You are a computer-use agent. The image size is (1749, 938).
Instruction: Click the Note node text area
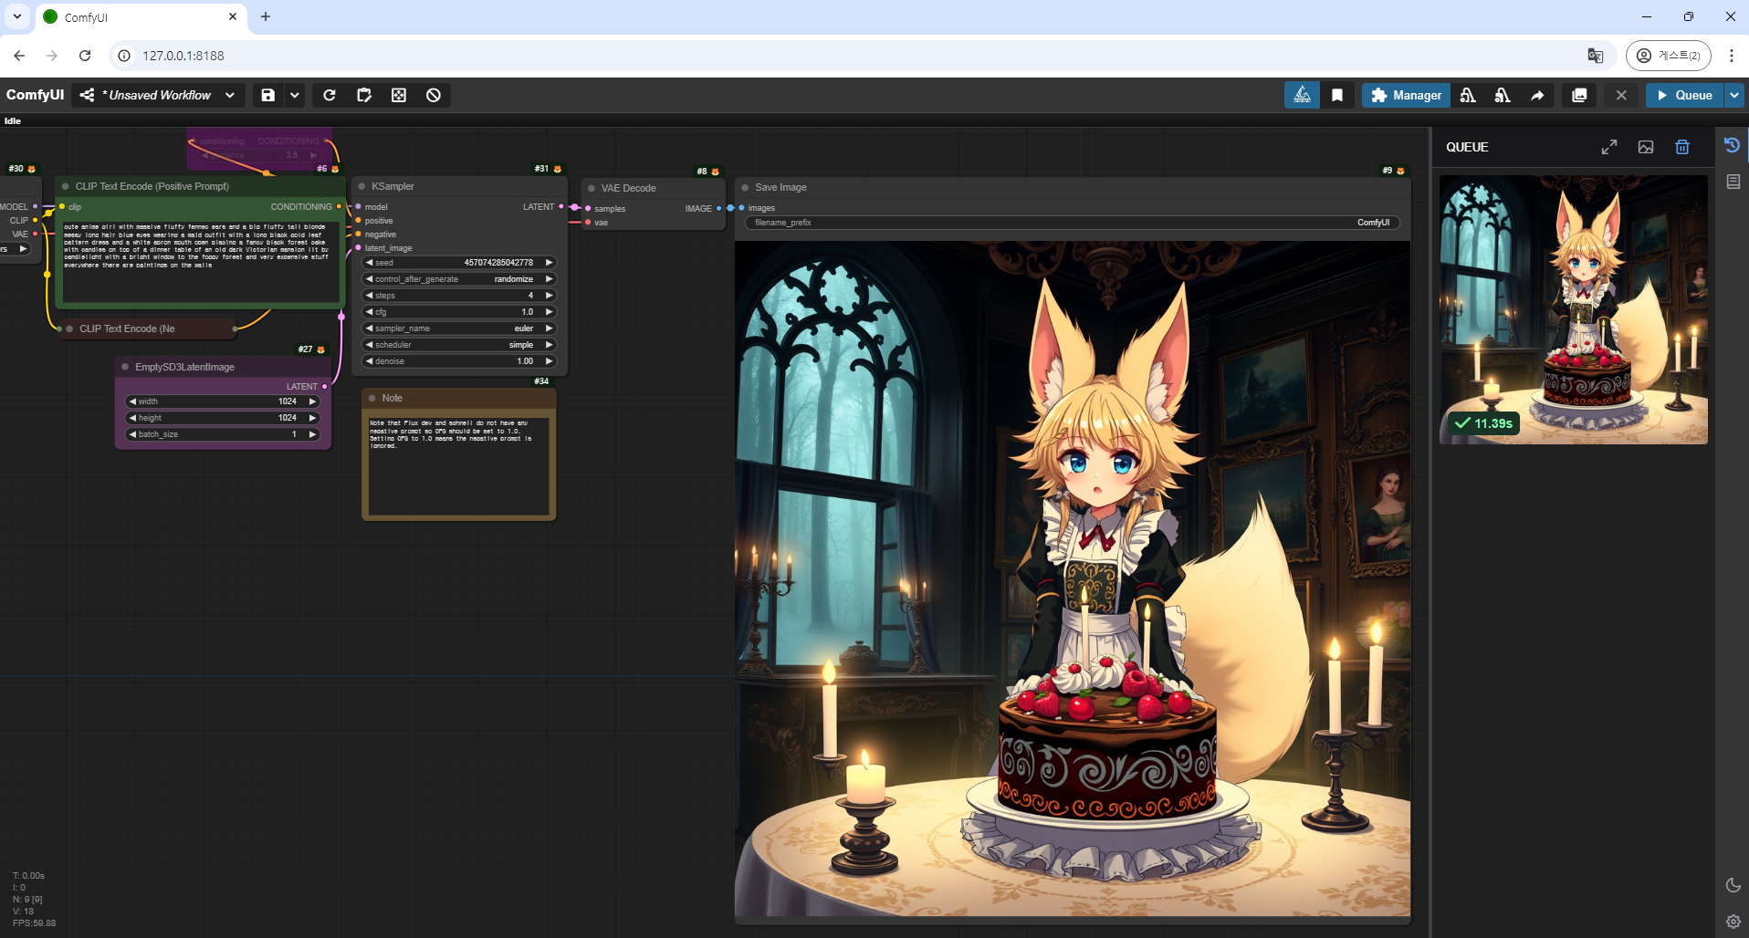point(458,464)
